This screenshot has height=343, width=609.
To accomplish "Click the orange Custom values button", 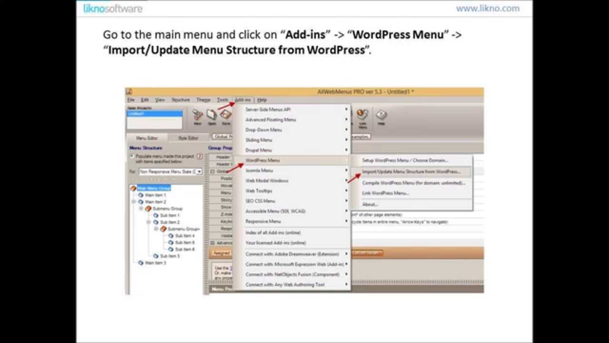I will click(x=367, y=253).
